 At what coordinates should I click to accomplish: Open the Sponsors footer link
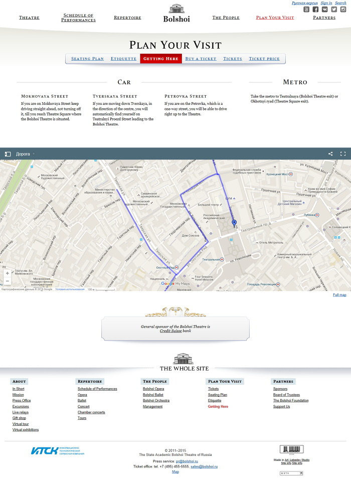(280, 389)
